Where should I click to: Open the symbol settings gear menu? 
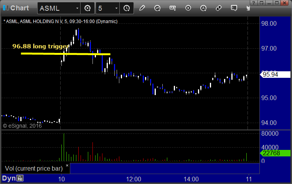point(87,8)
